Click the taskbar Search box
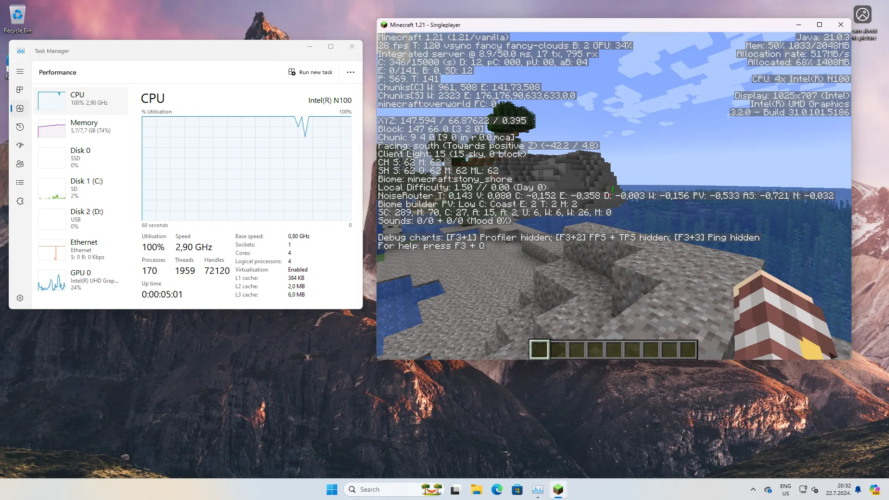The height and width of the screenshot is (500, 889). point(394,489)
